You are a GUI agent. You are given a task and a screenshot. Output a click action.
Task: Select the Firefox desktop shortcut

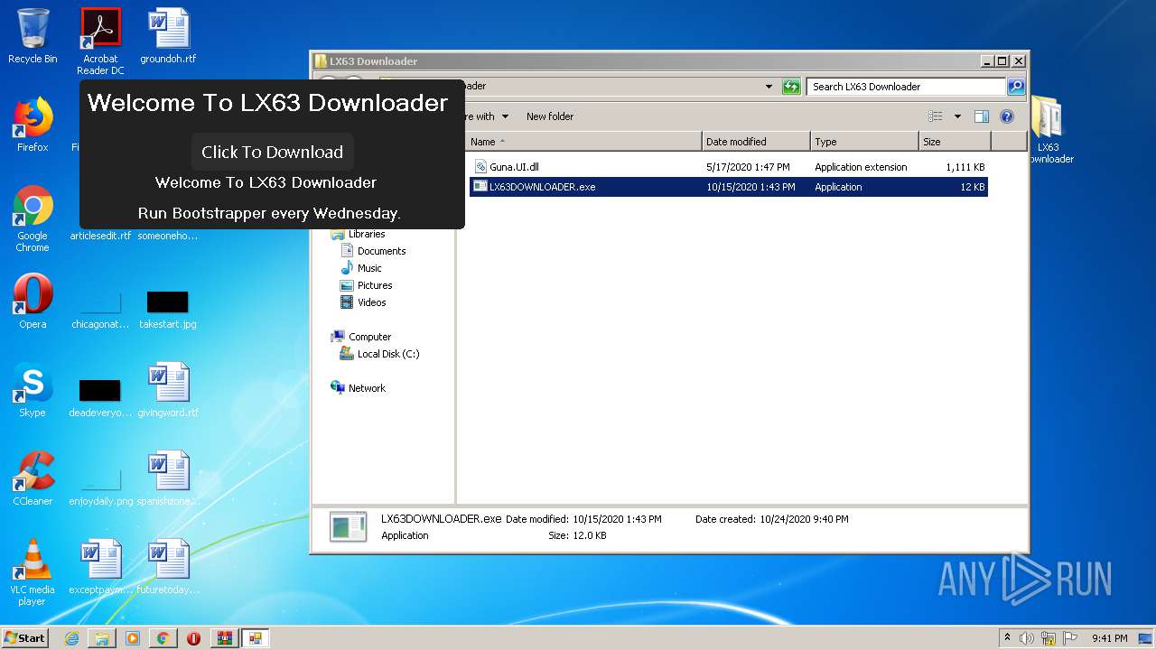click(x=33, y=125)
